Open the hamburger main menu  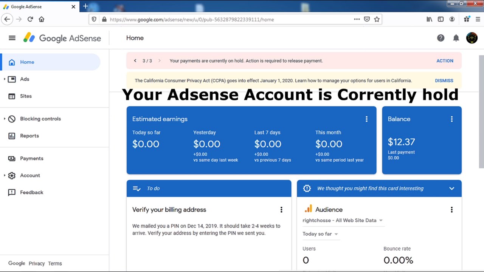coord(12,38)
